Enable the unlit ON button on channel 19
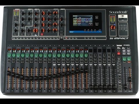 91,55
